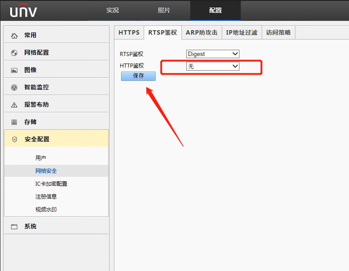
Task: Select 视频水印 in the sidebar
Action: point(46,209)
